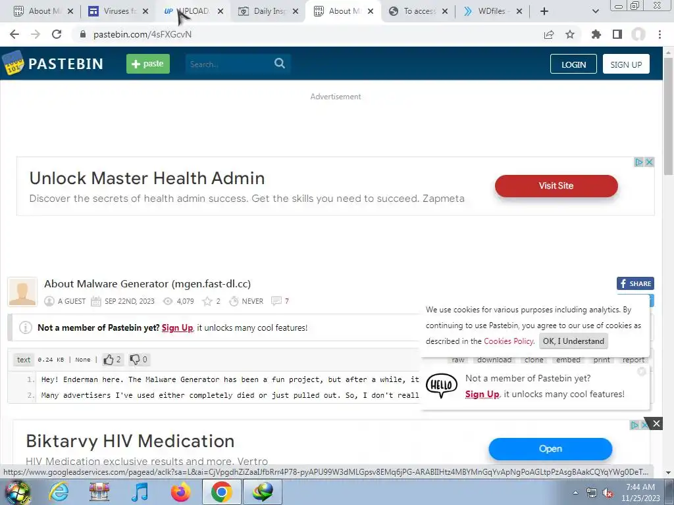Viewport: 674px width, 505px height.
Task: Click the guest user avatar thumbnail
Action: pyautogui.click(x=22, y=291)
